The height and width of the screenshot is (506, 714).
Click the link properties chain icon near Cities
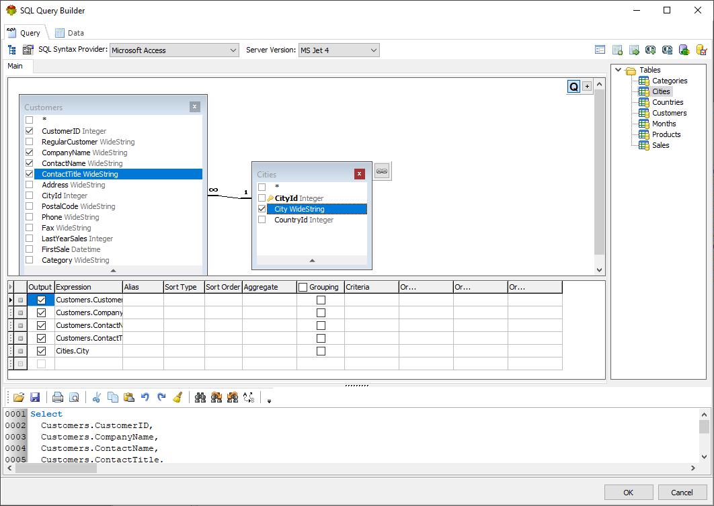click(382, 171)
